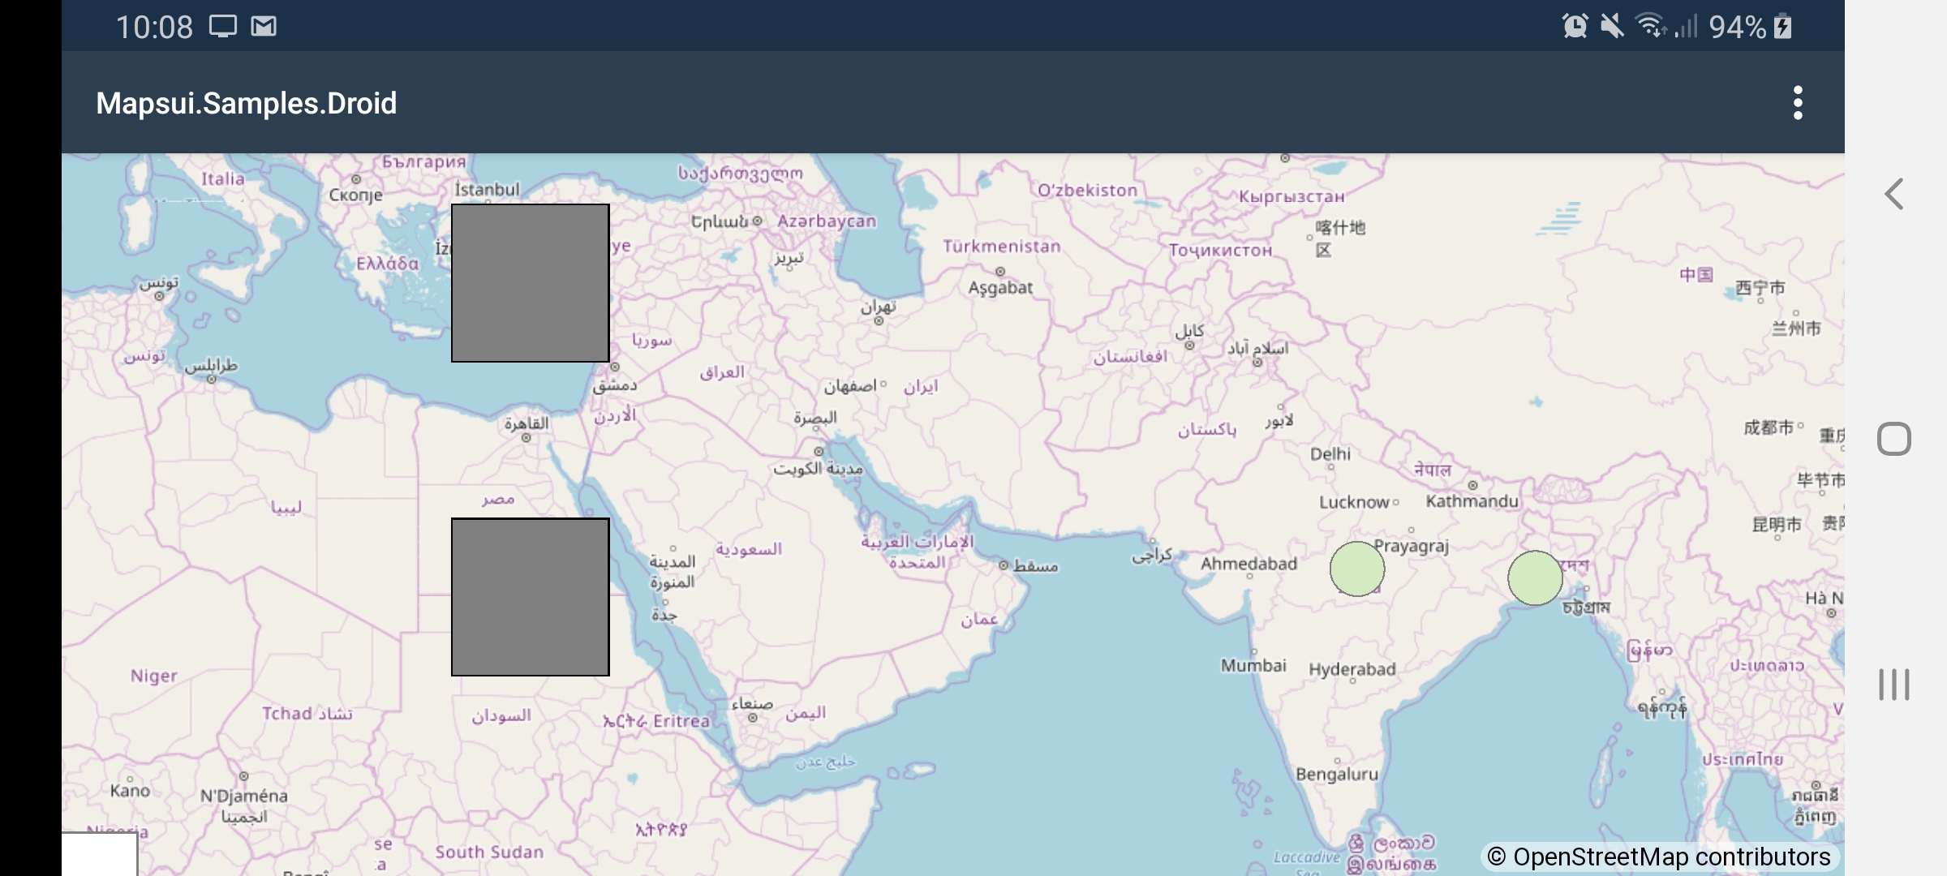Click the Istanbul city label
Image resolution: width=1947 pixels, height=876 pixels.
coord(487,189)
